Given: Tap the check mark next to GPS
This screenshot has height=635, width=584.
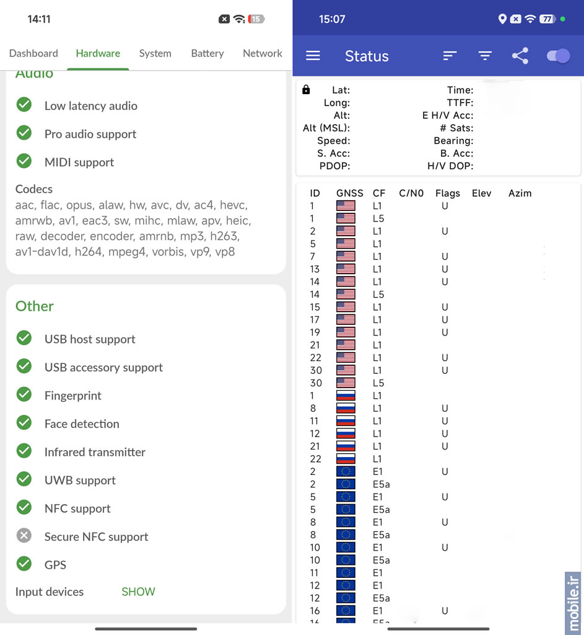Looking at the screenshot, I should point(24,564).
